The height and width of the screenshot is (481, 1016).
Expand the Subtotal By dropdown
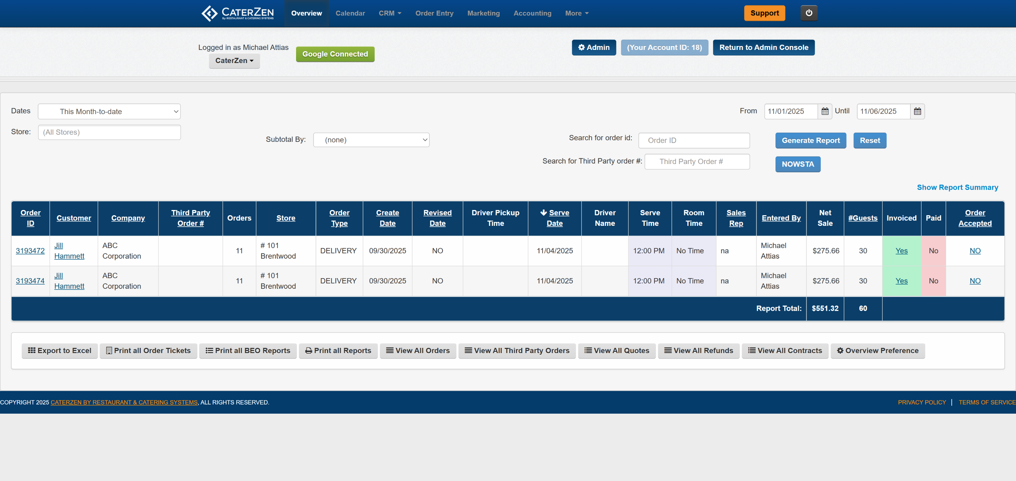[371, 140]
